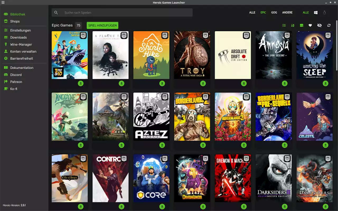This screenshot has height=211, width=338.
Task: Download Among the Sleep
Action: pos(326,83)
